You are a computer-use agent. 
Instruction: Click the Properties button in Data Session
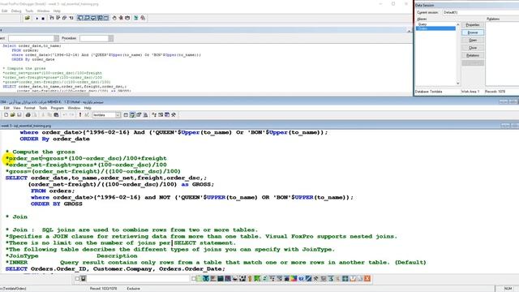tap(473, 25)
